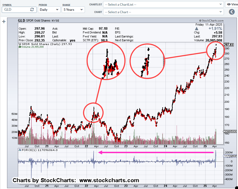This screenshot has height=189, width=238.
Task: Click the StockCharts.com watermark logo
Action: 211,20
